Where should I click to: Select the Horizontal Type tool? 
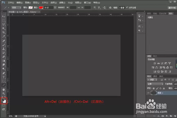(x=4, y=77)
